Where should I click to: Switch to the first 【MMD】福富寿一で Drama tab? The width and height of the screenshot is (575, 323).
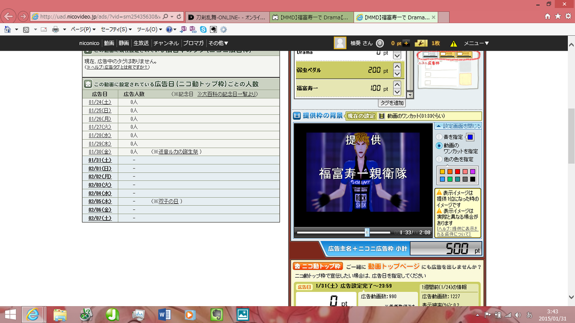pos(311,17)
